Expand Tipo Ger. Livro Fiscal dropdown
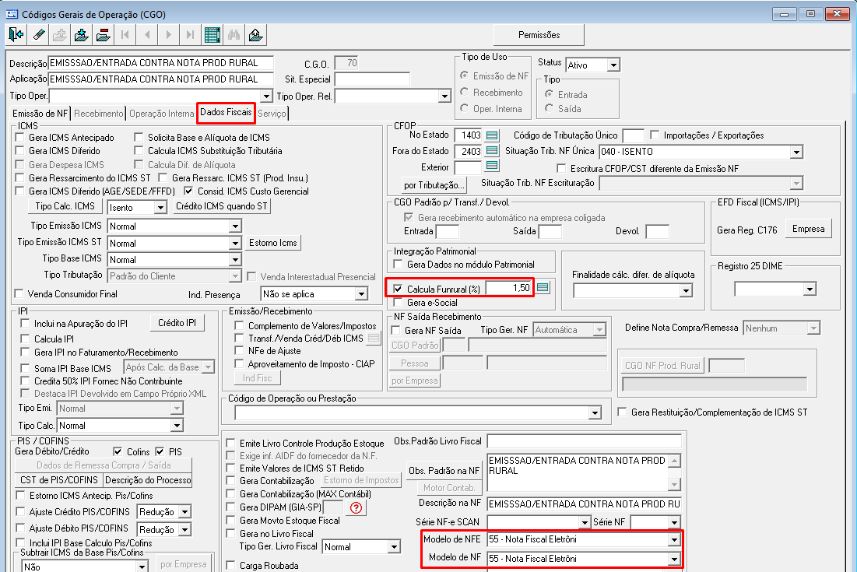 (x=394, y=547)
